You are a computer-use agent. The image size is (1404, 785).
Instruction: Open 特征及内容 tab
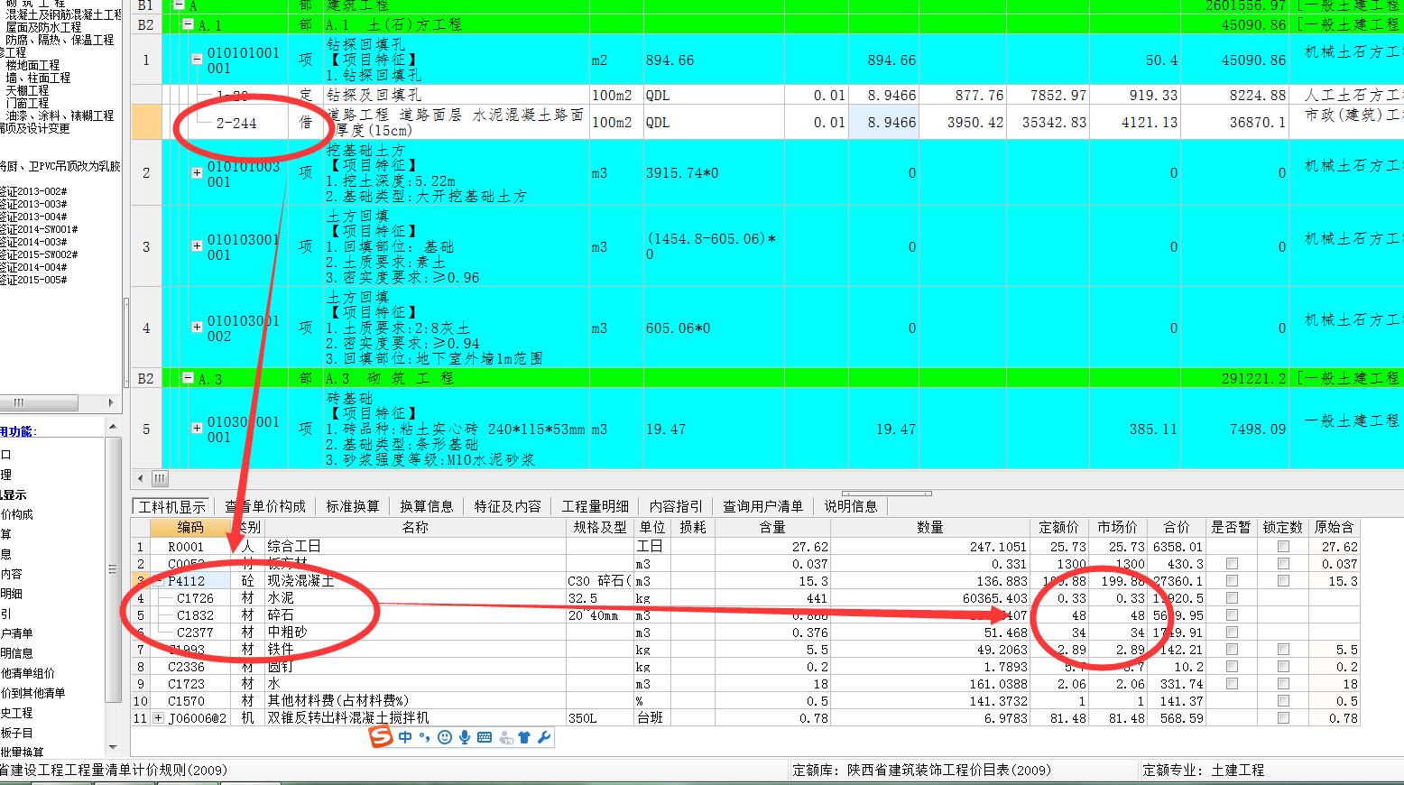pyautogui.click(x=508, y=506)
